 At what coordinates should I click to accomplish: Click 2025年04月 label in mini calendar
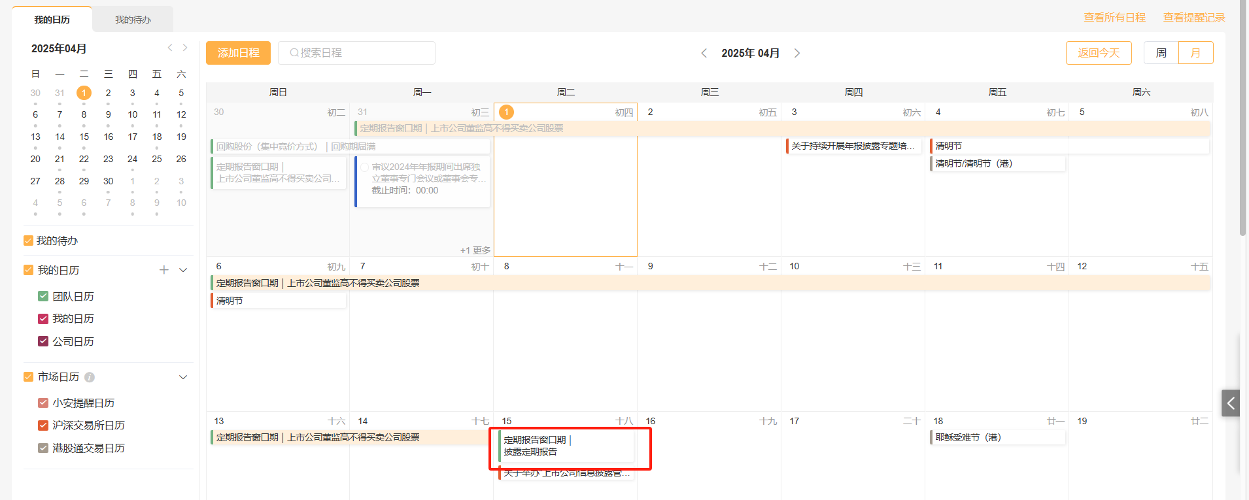coord(59,48)
